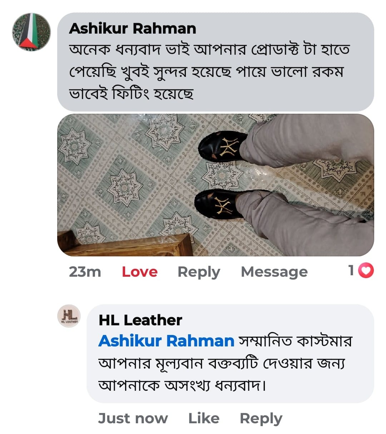This screenshot has width=386, height=434.
Task: Open the HL Leather page name
Action: point(140,320)
